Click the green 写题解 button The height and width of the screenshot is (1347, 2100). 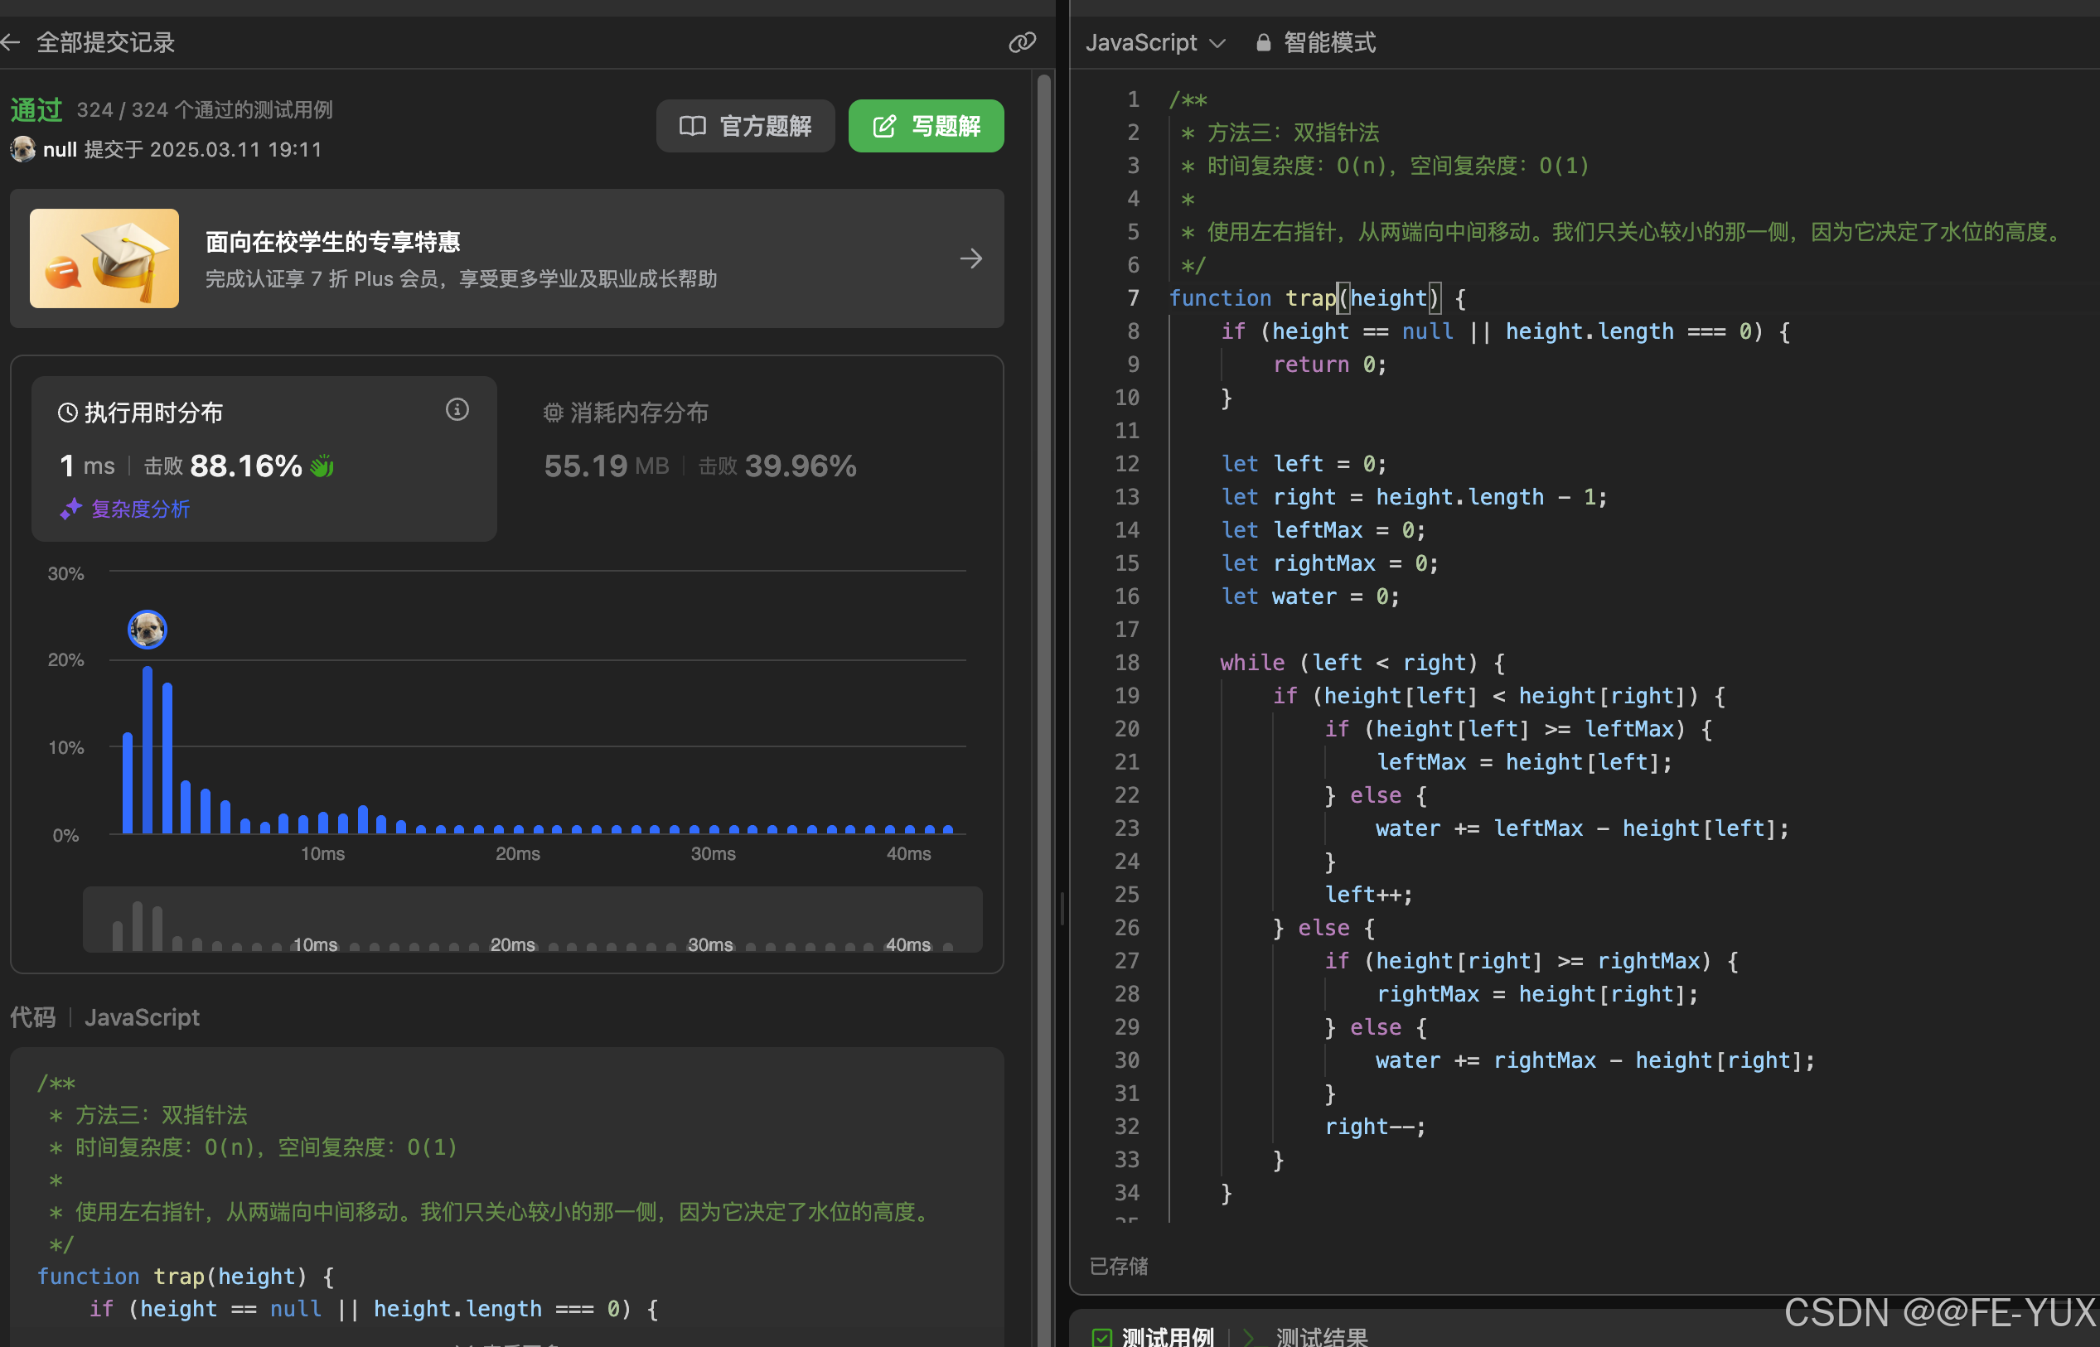click(x=926, y=126)
